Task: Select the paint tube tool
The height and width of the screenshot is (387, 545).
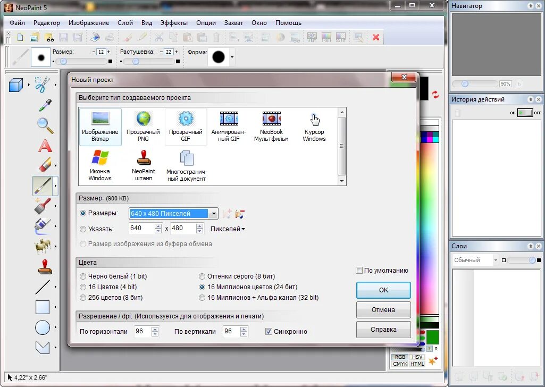Action: [43, 226]
